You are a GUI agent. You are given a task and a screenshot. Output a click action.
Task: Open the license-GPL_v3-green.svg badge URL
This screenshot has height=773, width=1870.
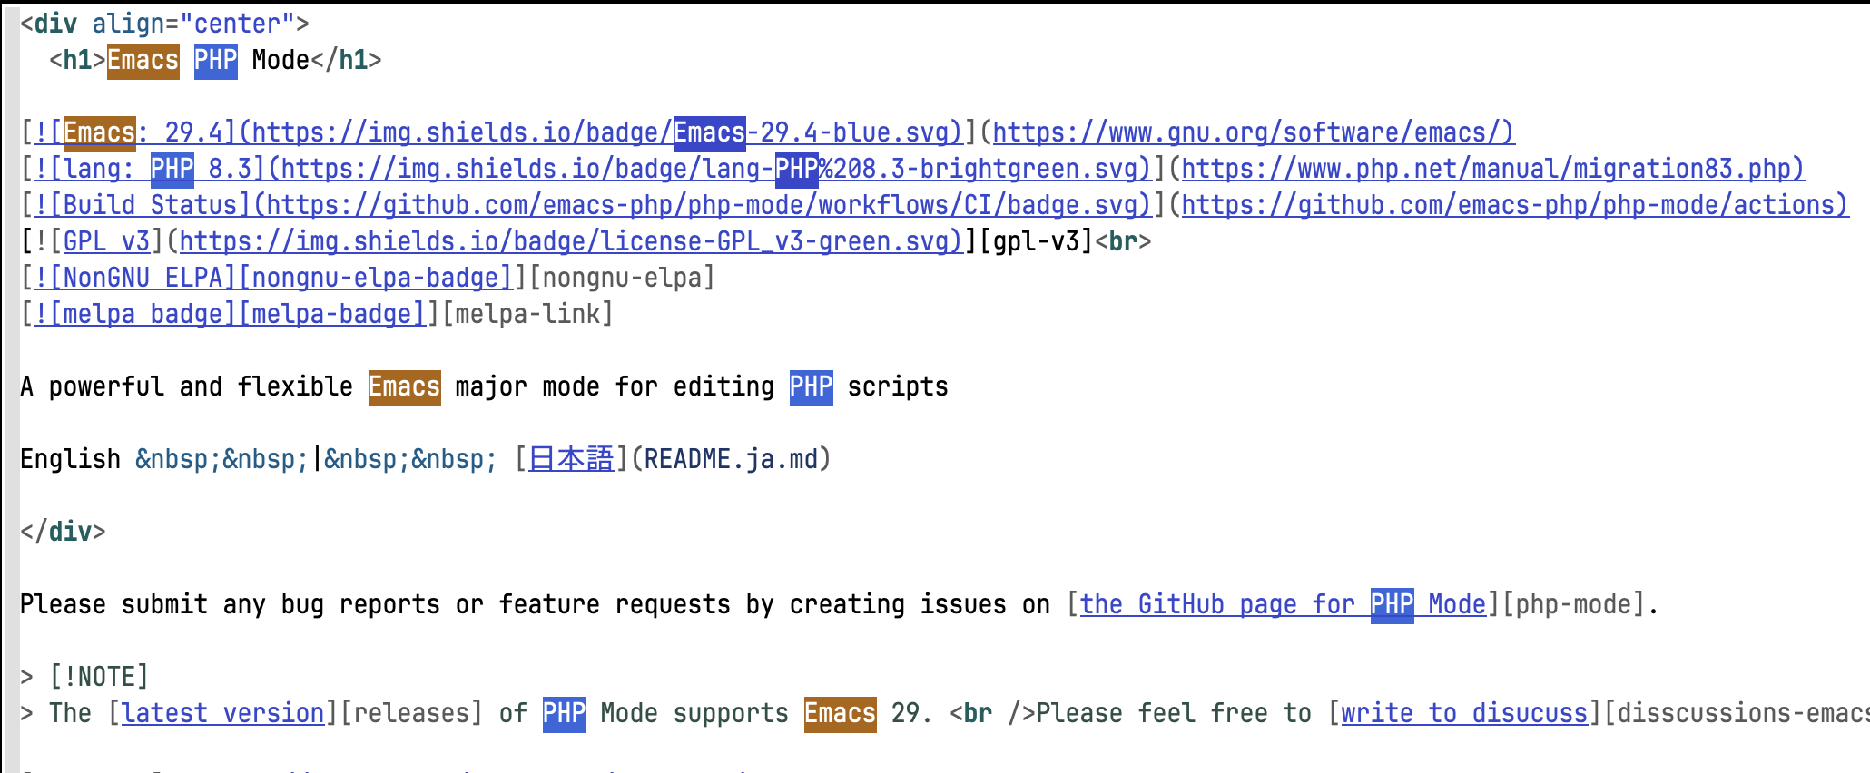[x=571, y=241]
